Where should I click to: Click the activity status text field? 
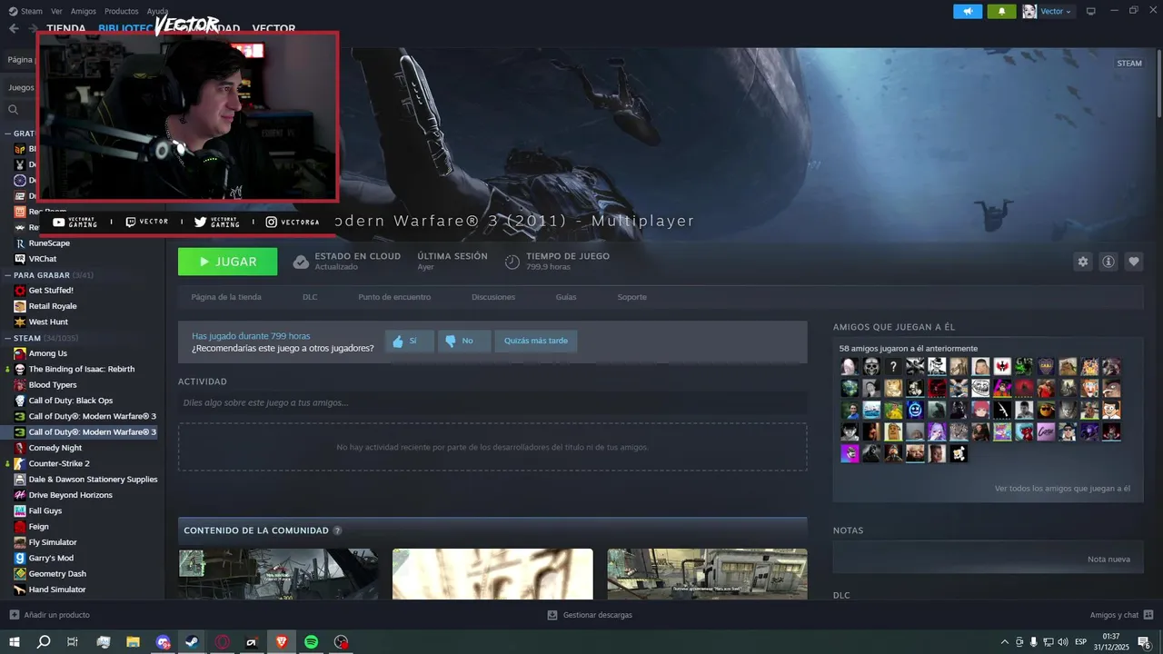click(492, 402)
